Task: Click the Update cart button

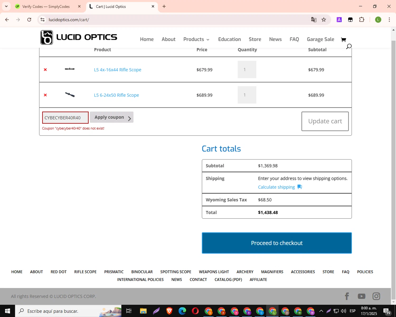Action: (x=325, y=121)
